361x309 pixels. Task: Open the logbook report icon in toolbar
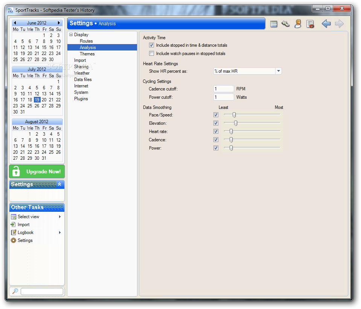pyautogui.click(x=310, y=24)
